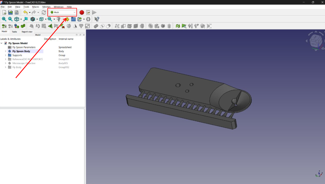
Task: Undock the Model panel with float button
Action: [80, 35]
